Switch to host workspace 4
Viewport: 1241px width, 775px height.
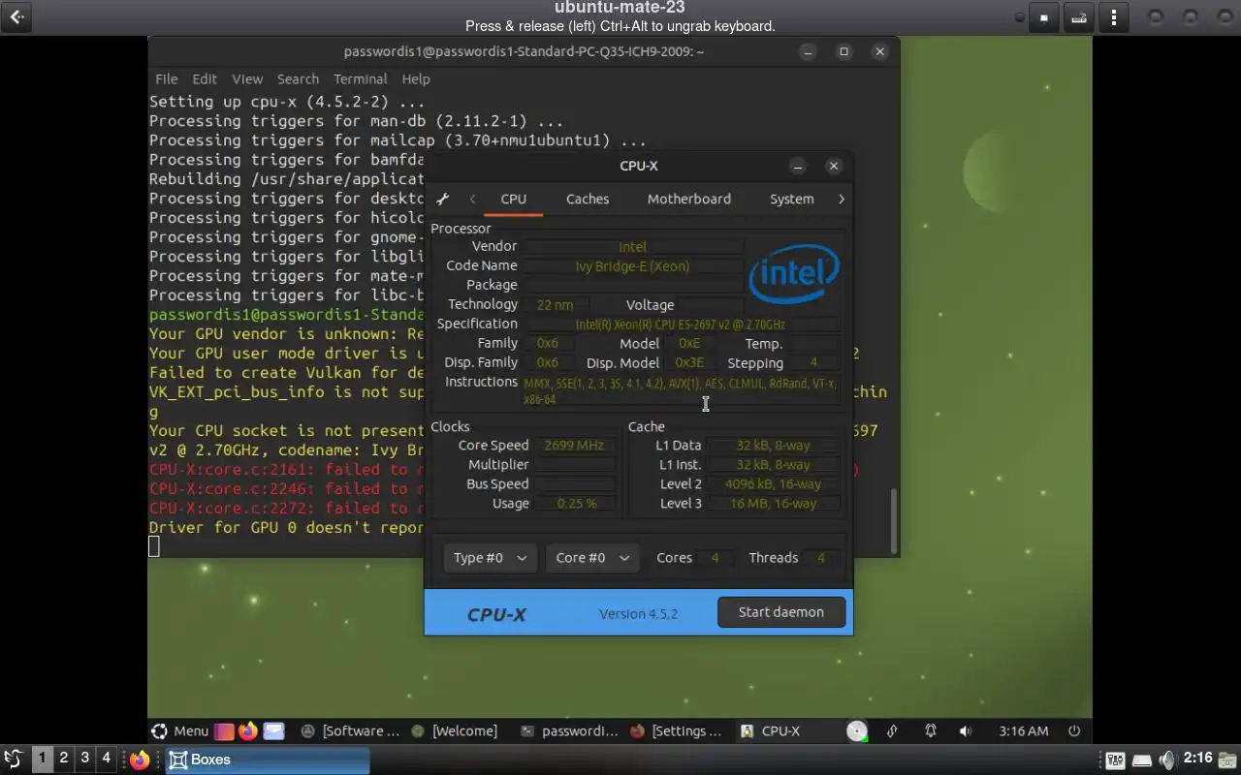pyautogui.click(x=107, y=759)
